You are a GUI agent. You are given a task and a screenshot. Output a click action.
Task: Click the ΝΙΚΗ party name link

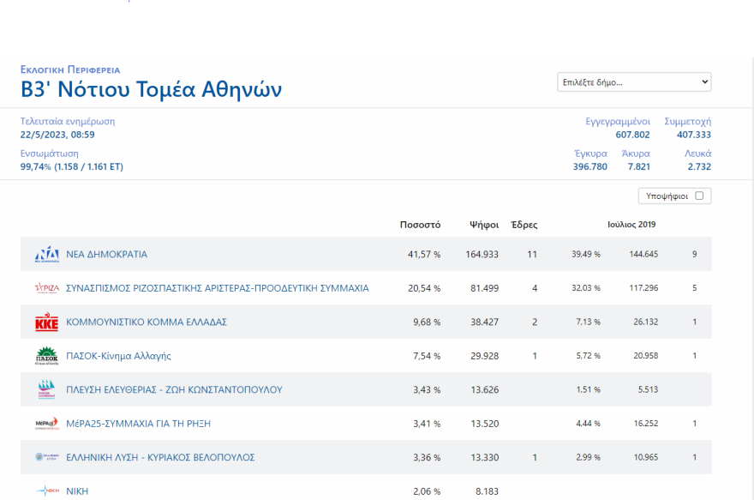[x=77, y=491]
